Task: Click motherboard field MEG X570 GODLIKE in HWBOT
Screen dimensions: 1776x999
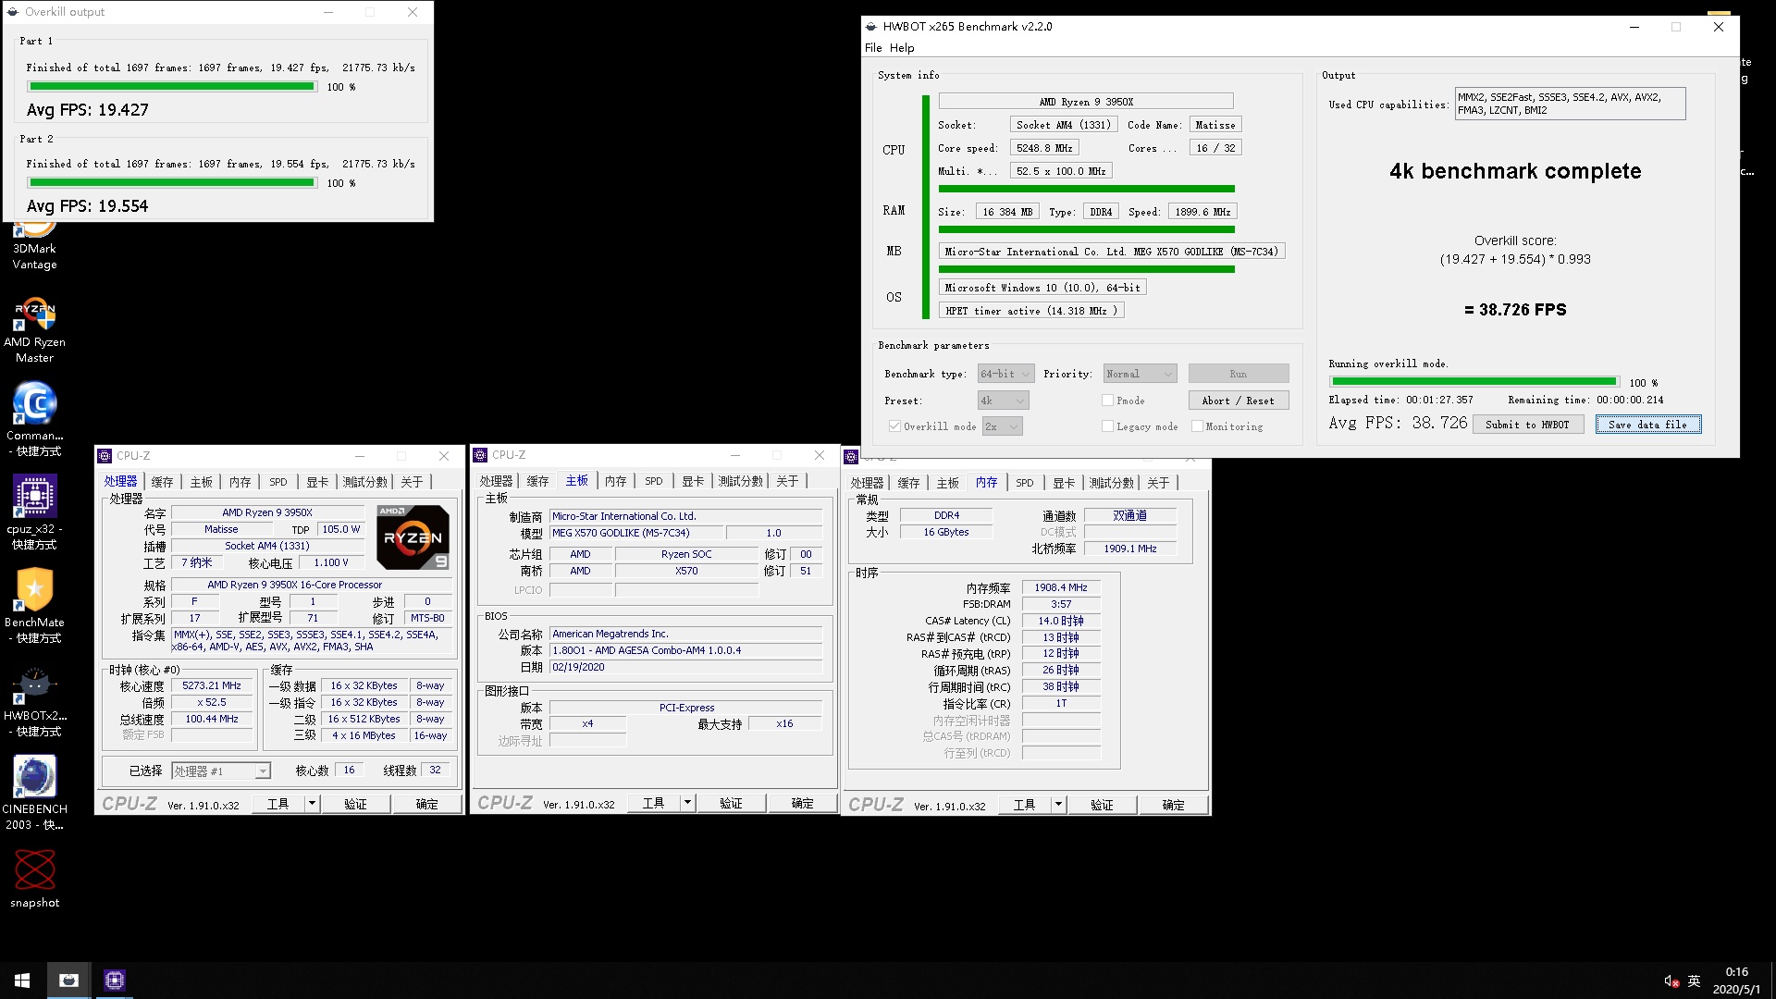Action: click(x=1111, y=252)
